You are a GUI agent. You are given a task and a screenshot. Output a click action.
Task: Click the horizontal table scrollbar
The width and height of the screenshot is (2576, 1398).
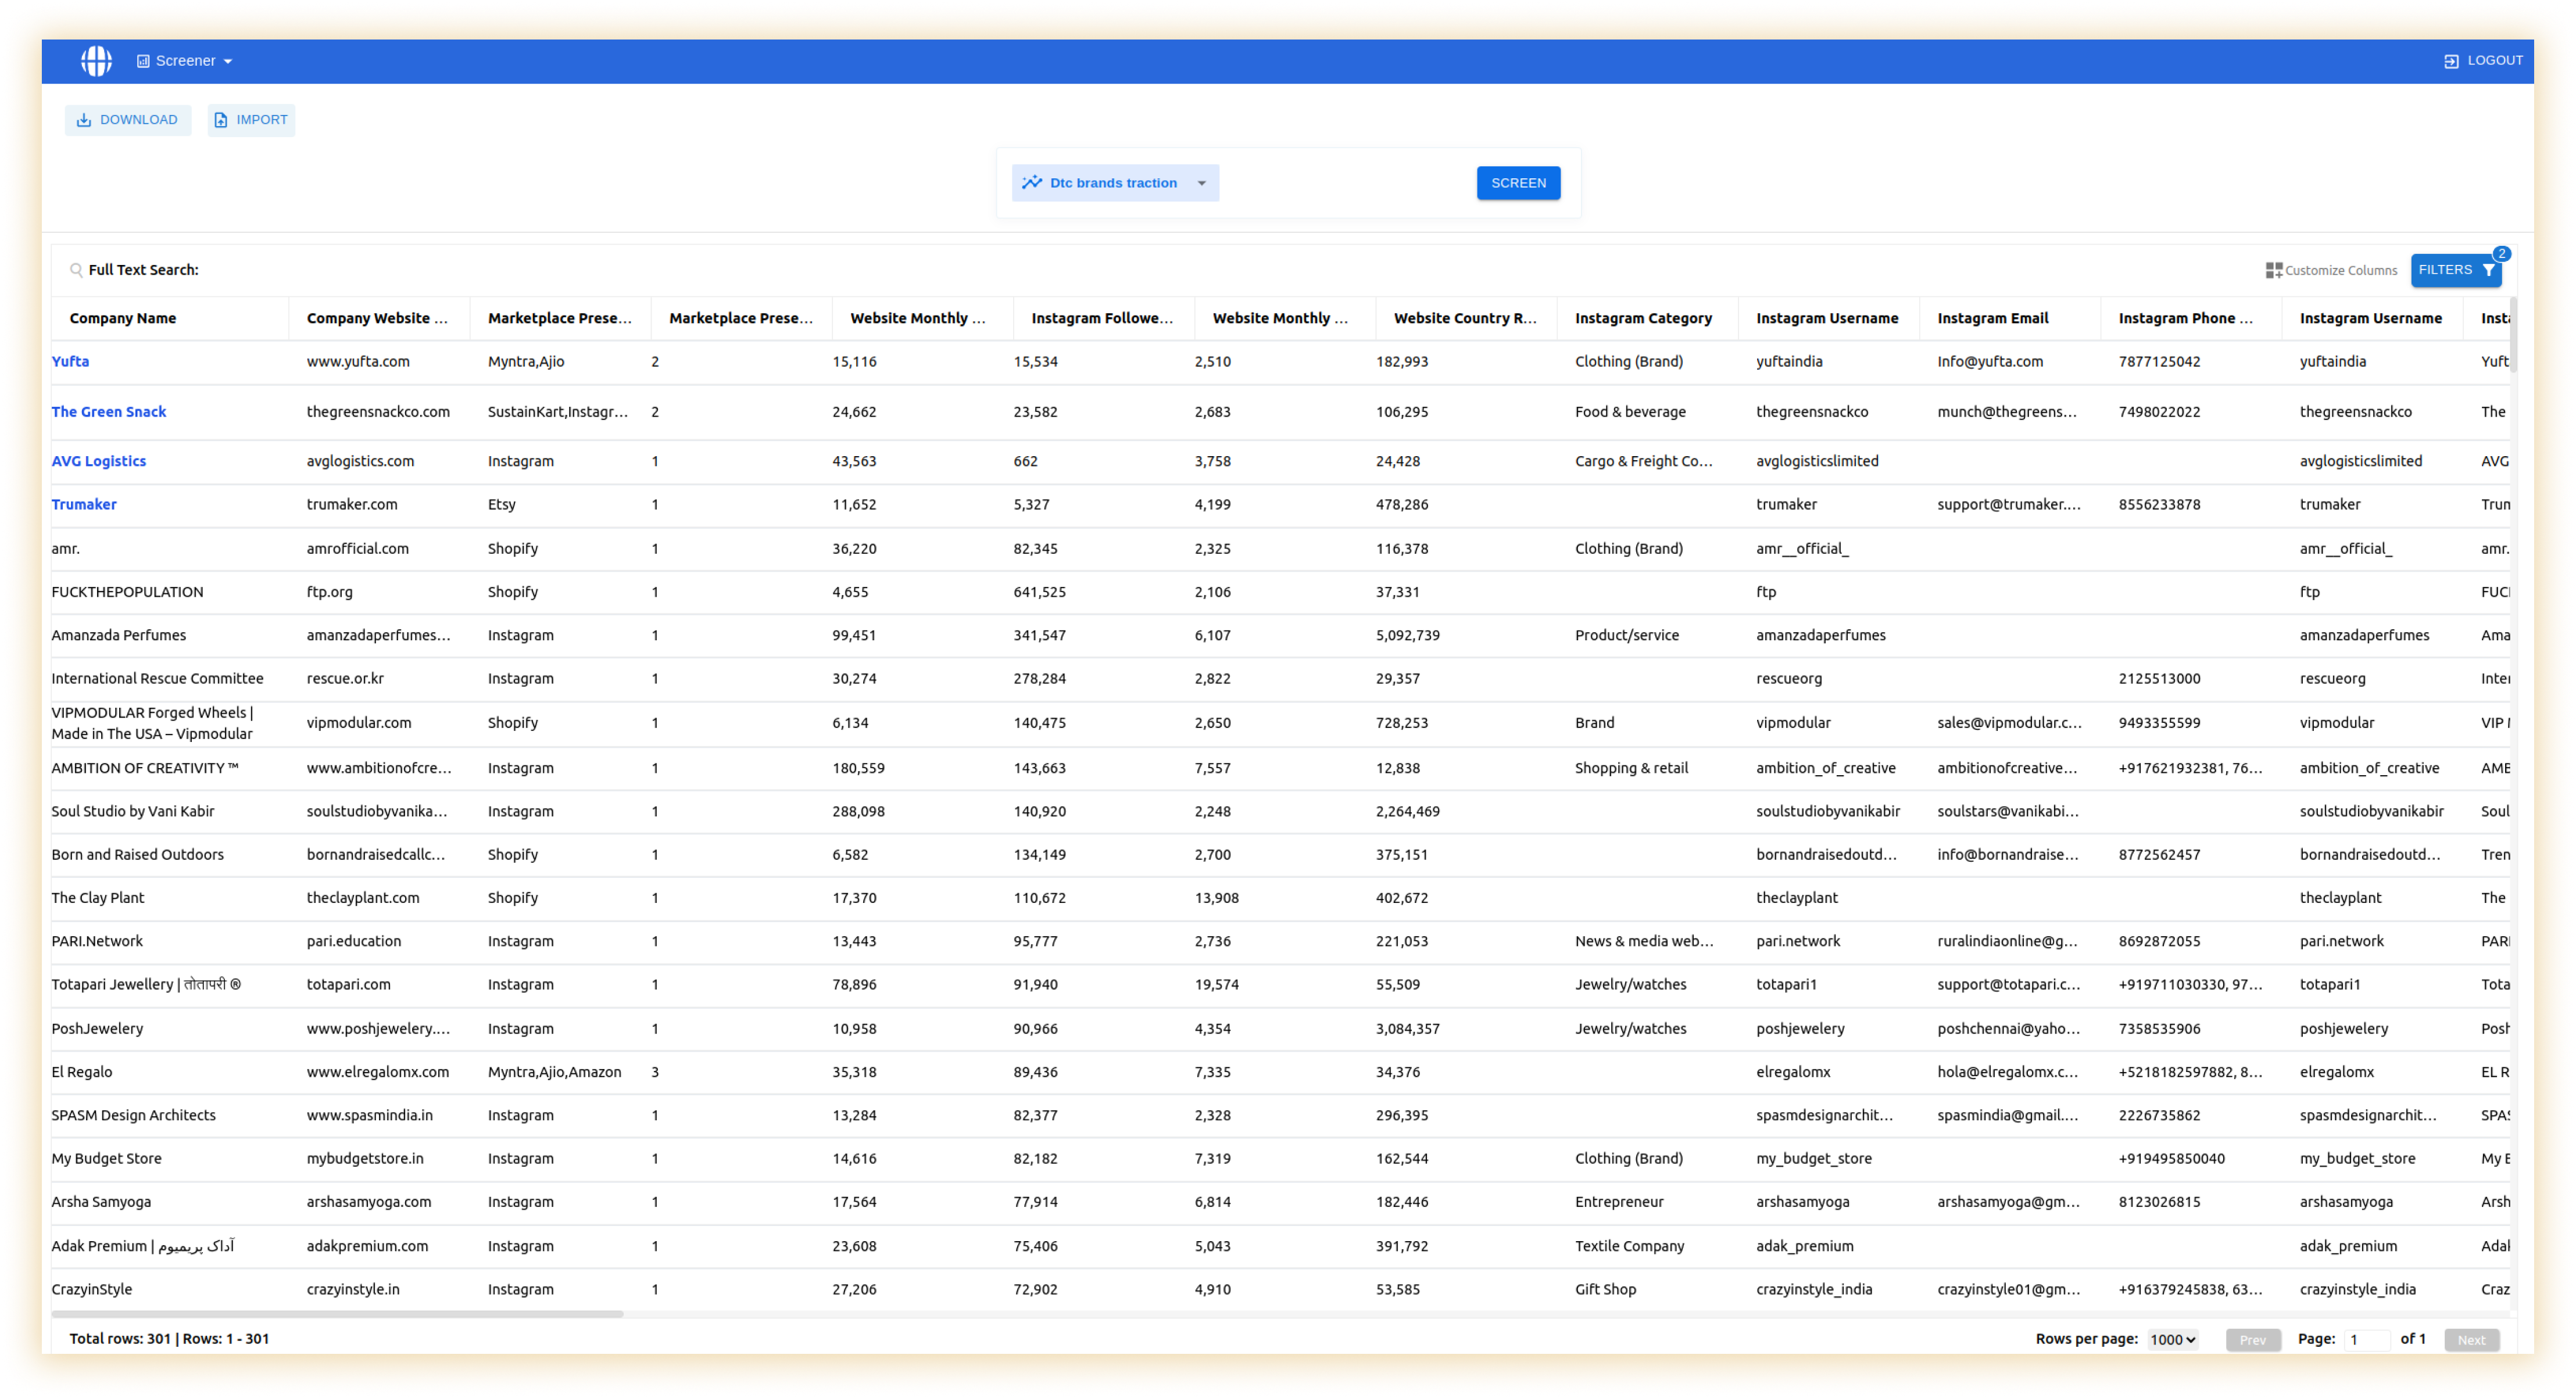(337, 1315)
